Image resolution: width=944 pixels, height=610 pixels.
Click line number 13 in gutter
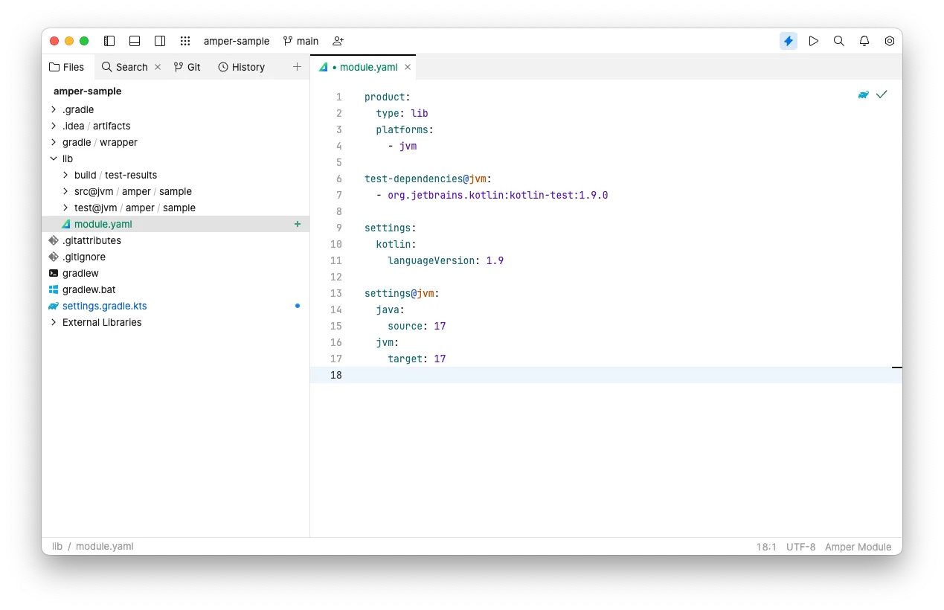[336, 293]
